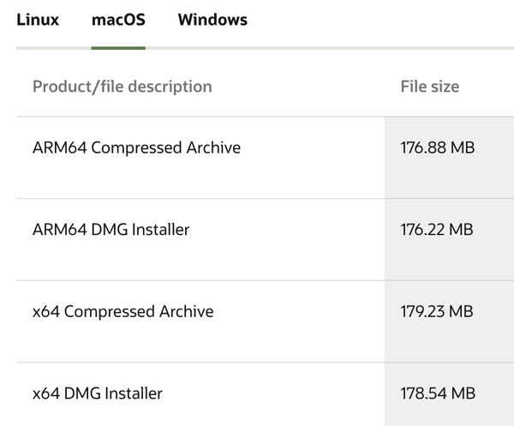Click the 179.23 MB file size value
Screen dimensions: 514x426
click(x=437, y=311)
